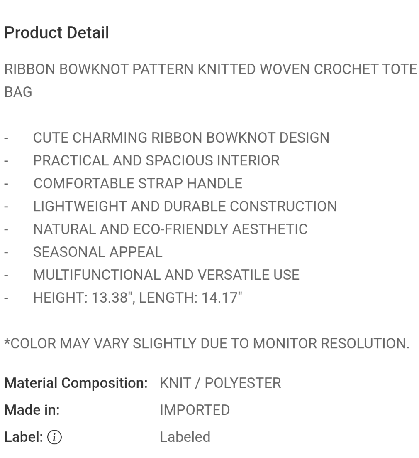Click the LENGTH: 14.17" measurement
Screen dimensions: 419x458
[190, 298]
